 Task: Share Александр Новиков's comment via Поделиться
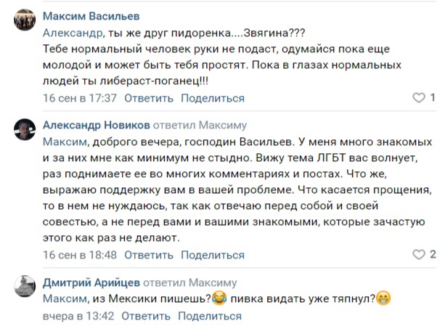click(x=212, y=255)
